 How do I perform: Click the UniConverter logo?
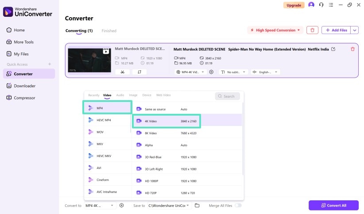27,12
